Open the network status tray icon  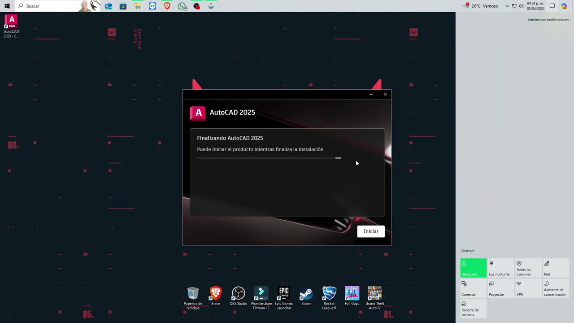click(x=514, y=6)
